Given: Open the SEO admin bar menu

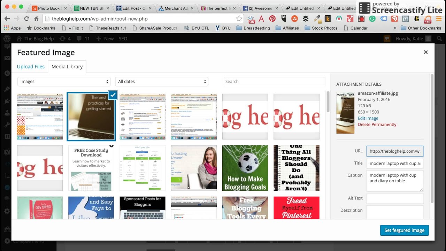Looking at the screenshot, I should click(123, 39).
